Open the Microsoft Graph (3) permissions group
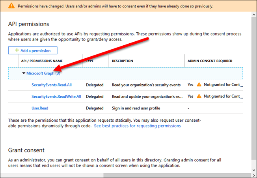Viewport: 257px width, 178px height. [43, 73]
